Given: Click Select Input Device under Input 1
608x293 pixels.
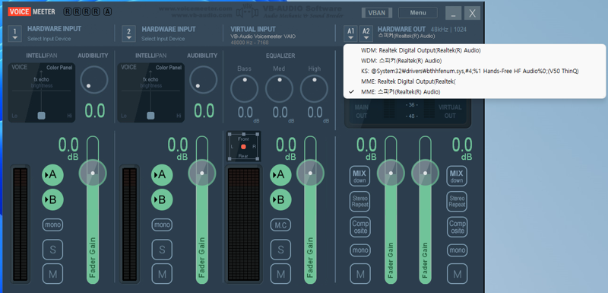Looking at the screenshot, I should (49, 39).
